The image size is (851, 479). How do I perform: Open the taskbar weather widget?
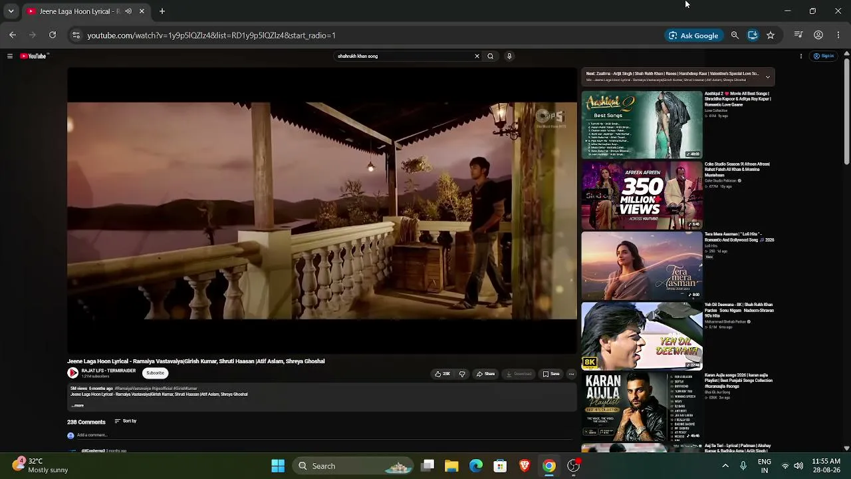pyautogui.click(x=41, y=465)
